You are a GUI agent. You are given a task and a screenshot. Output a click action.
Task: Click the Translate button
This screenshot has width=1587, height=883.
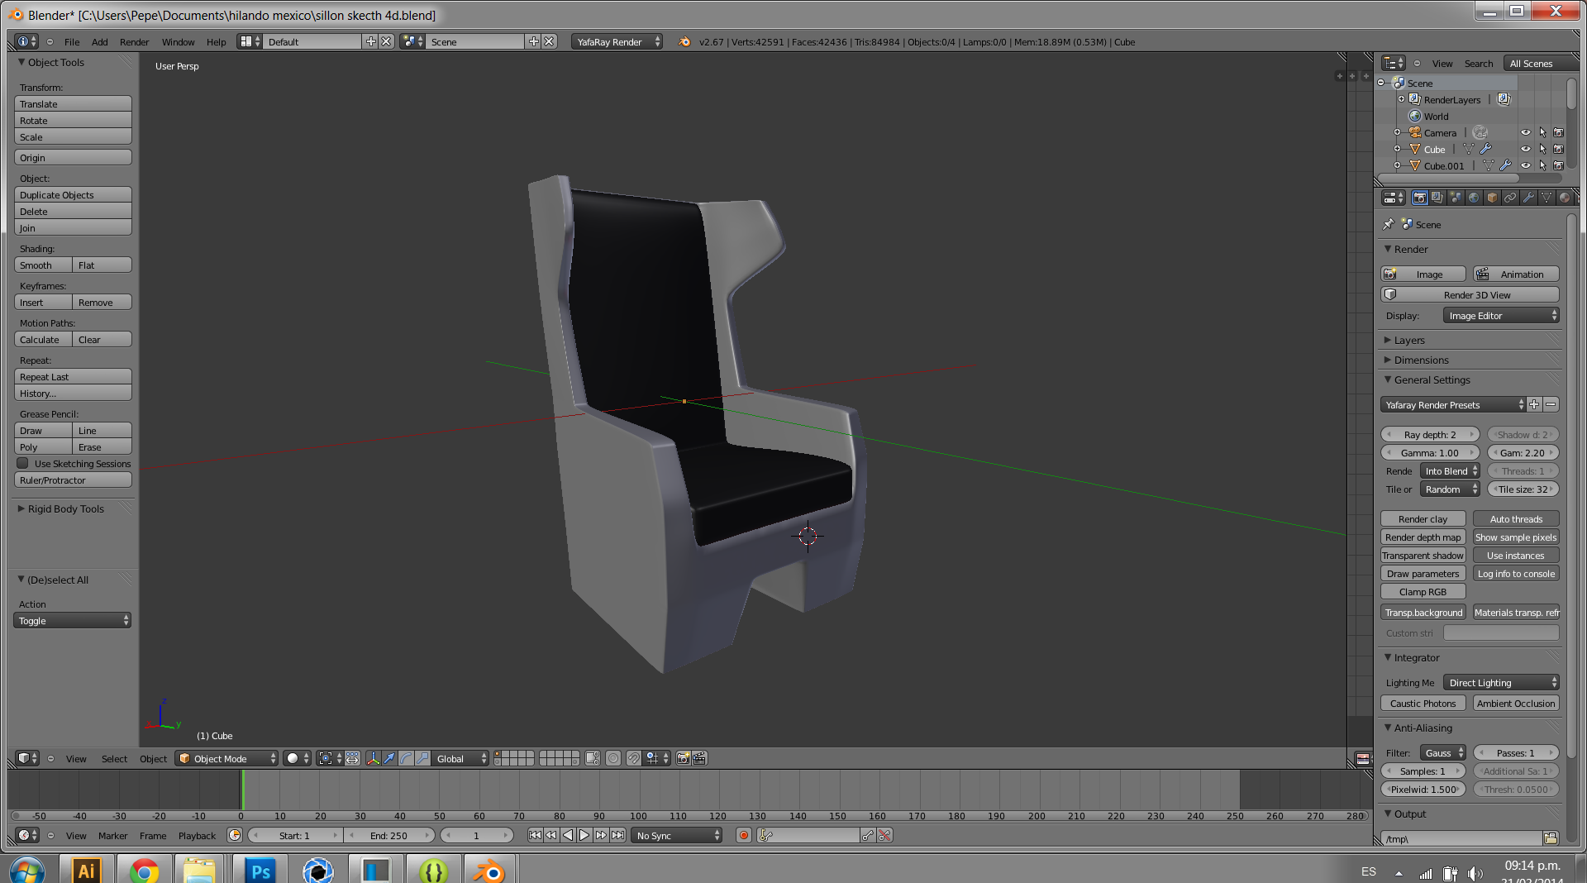click(x=73, y=104)
